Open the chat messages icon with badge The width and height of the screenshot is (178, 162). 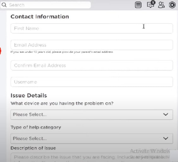[x=151, y=4]
